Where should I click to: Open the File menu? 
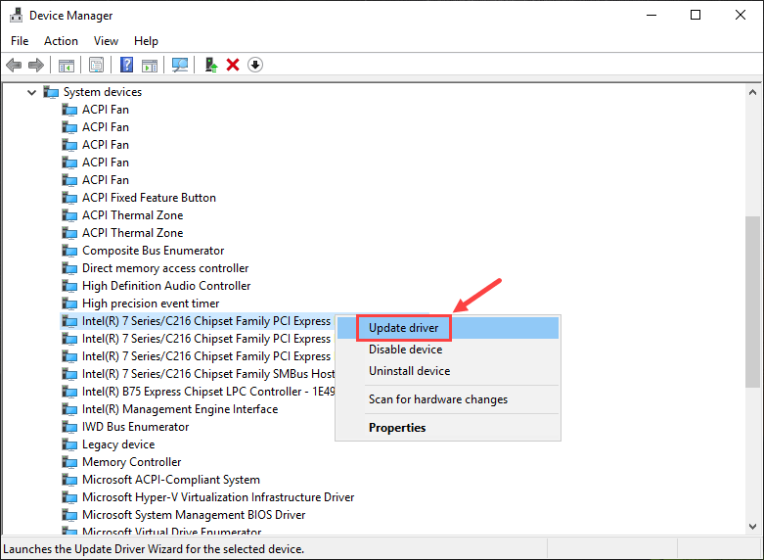tap(20, 41)
